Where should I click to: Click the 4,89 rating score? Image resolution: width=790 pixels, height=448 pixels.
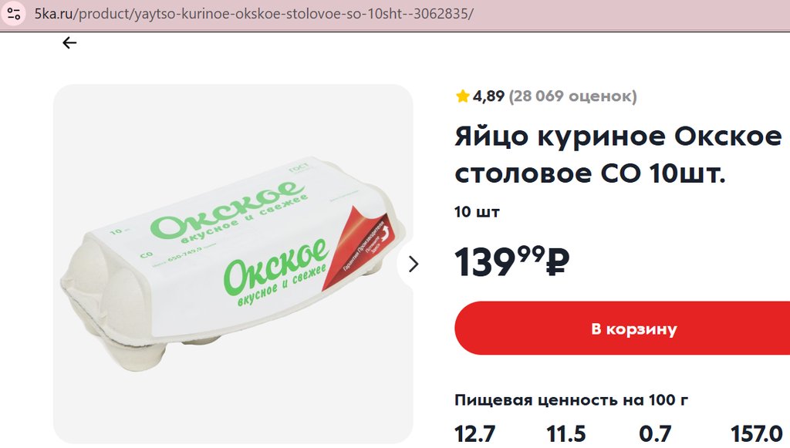click(488, 96)
